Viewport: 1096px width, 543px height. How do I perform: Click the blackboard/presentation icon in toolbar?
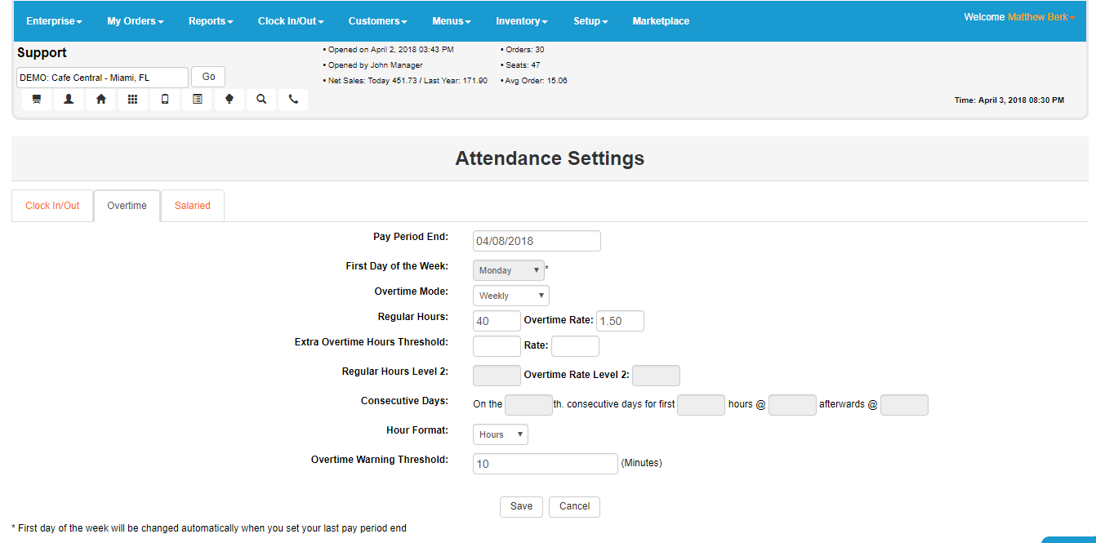click(x=36, y=100)
